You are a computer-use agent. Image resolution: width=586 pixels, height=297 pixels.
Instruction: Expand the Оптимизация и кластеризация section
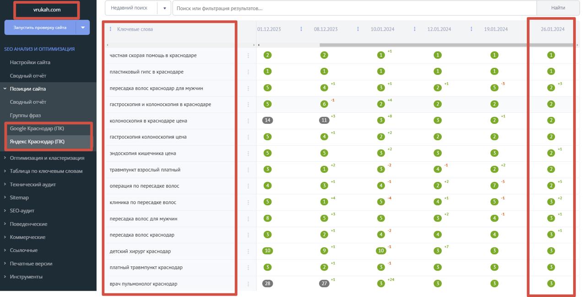(47, 158)
